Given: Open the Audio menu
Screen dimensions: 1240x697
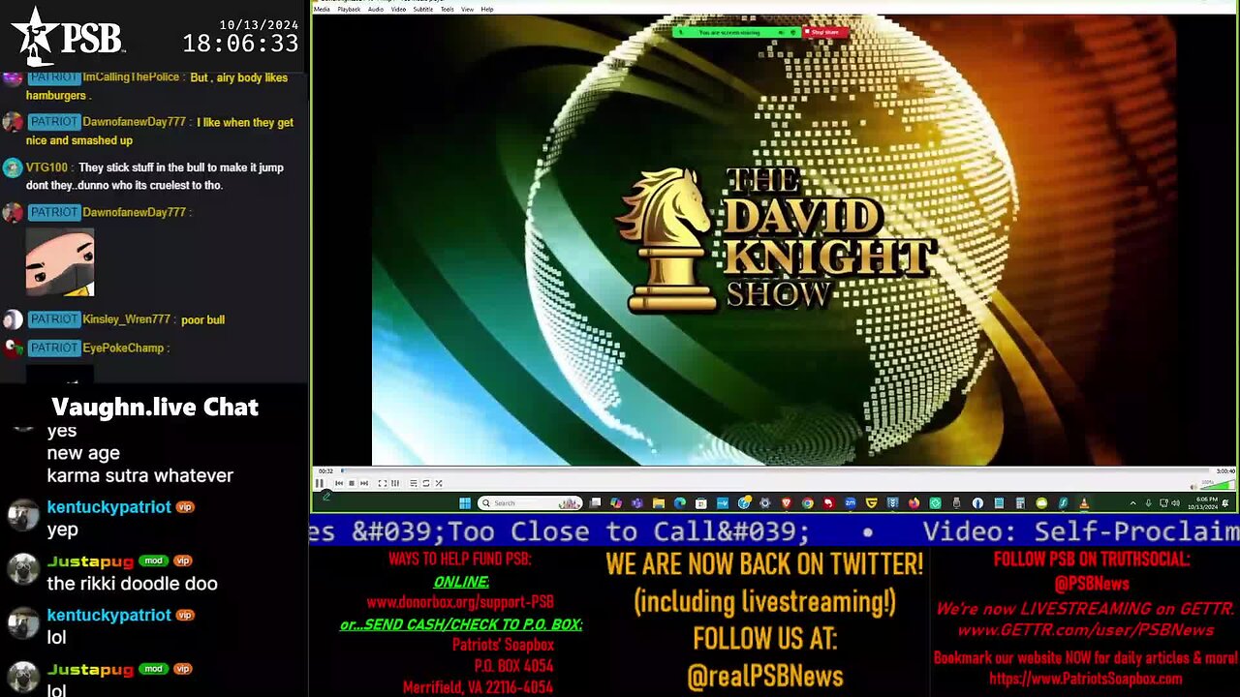Looking at the screenshot, I should [376, 9].
